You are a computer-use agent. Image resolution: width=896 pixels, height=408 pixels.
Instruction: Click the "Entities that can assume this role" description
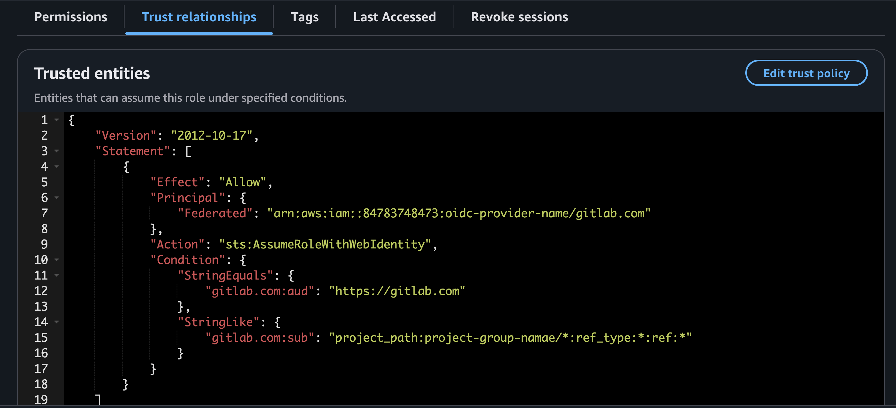190,98
